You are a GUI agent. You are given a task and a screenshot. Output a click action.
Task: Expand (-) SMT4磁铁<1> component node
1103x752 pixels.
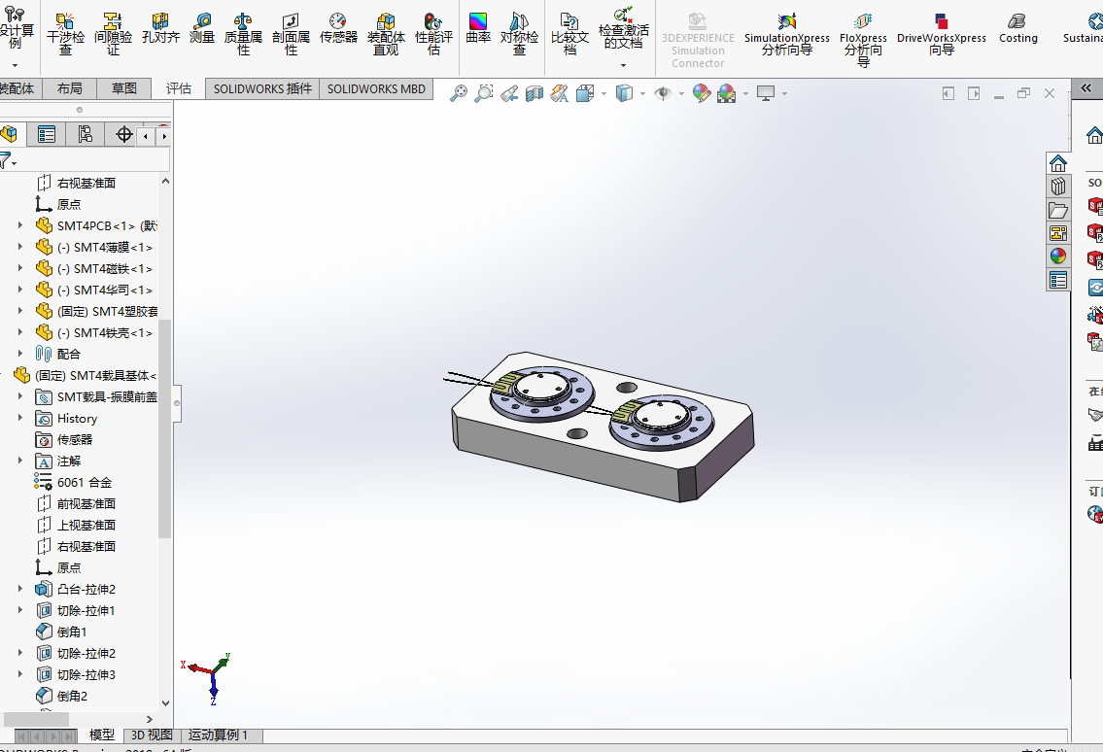[x=19, y=268]
